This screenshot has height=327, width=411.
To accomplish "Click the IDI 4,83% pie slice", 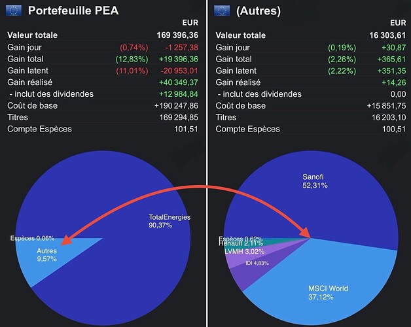I will point(257,265).
